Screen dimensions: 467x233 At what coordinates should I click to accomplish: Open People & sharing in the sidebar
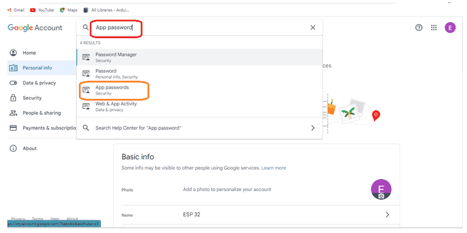pos(42,113)
